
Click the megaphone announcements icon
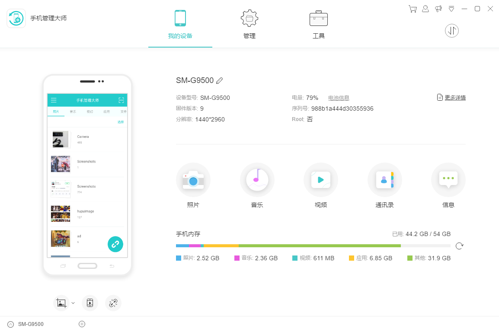click(438, 8)
